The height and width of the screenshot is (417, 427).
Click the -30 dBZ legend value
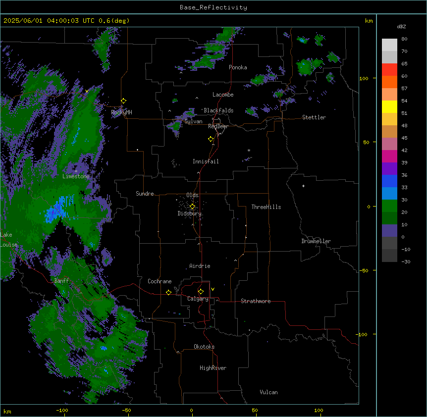tap(406, 261)
